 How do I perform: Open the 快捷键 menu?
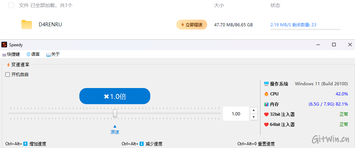pyautogui.click(x=11, y=54)
